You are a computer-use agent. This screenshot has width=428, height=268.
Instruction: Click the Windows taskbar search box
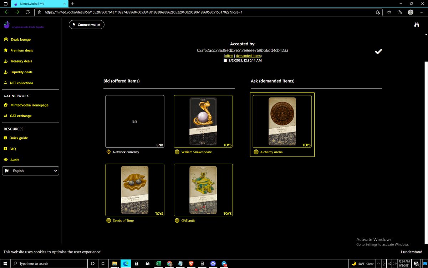49,264
